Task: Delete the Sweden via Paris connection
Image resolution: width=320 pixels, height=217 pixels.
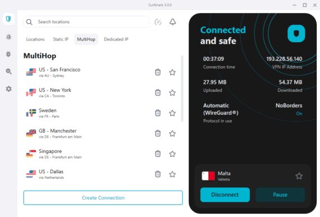Action: coord(158,113)
